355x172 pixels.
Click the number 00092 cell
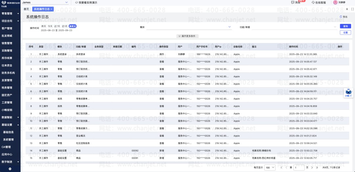click(x=135, y=151)
